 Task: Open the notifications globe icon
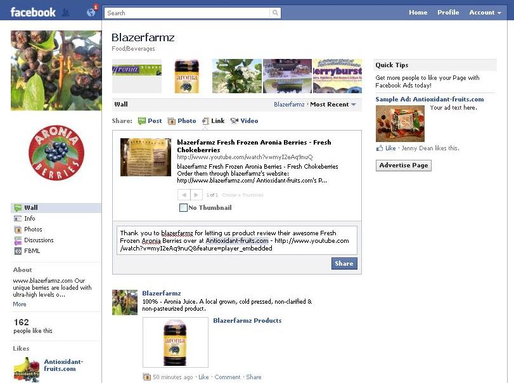[91, 12]
